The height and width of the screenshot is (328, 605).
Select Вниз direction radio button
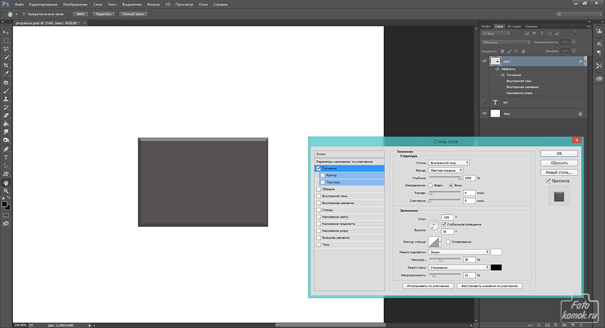[x=451, y=185]
